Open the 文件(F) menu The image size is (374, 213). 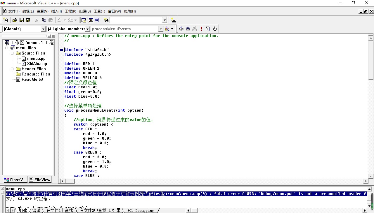(x=14, y=11)
